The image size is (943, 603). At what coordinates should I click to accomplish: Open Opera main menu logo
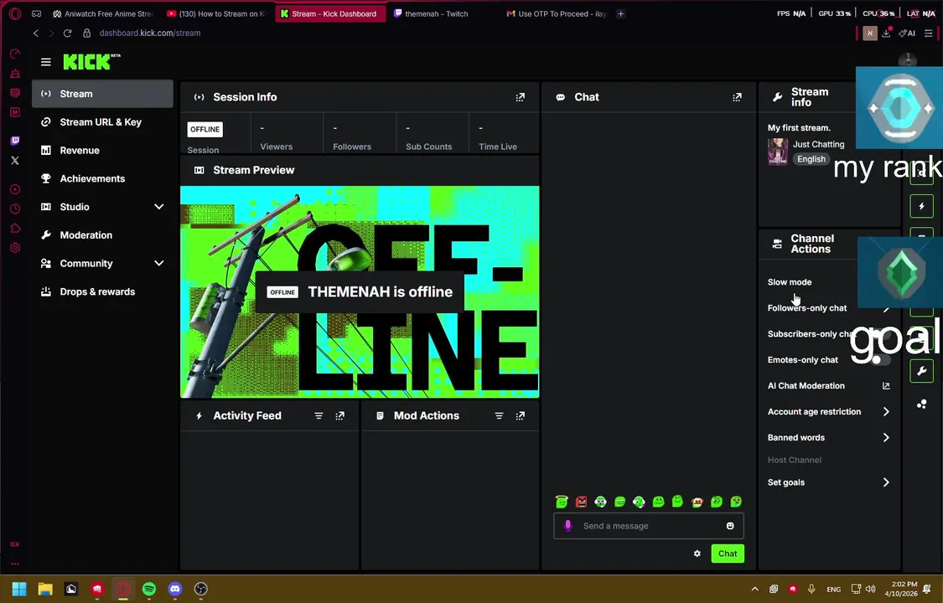pos(15,13)
